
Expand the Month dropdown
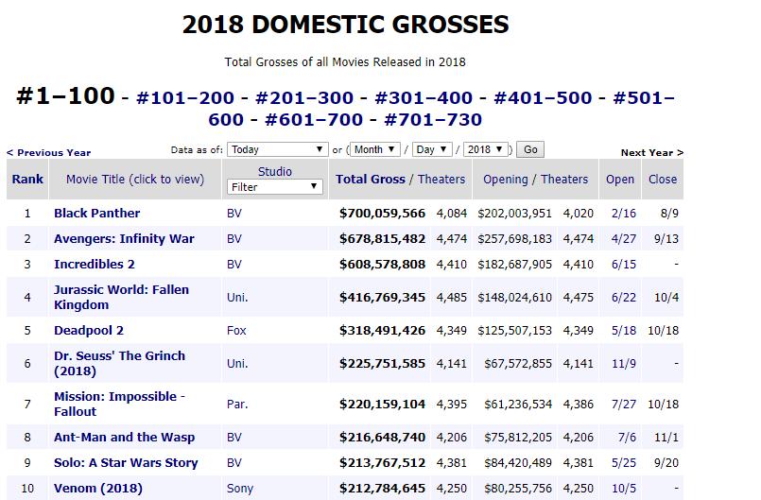click(x=374, y=149)
